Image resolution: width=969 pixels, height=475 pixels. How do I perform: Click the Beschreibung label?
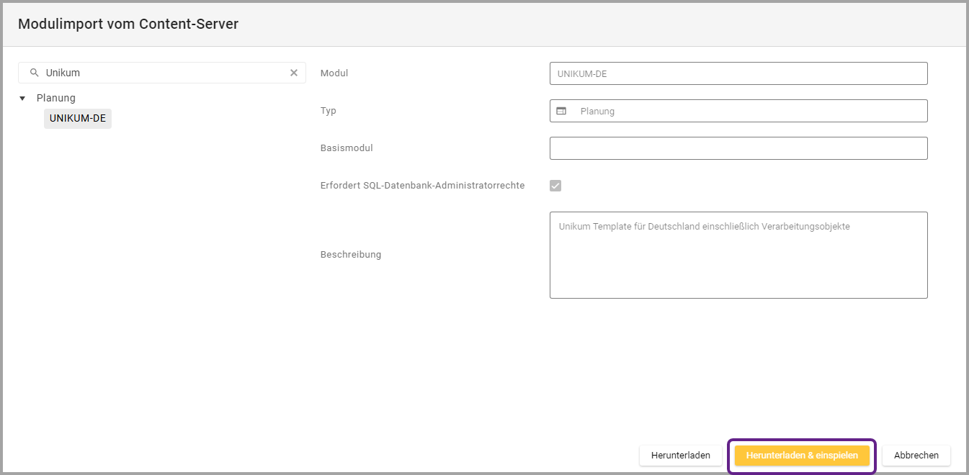pos(350,255)
